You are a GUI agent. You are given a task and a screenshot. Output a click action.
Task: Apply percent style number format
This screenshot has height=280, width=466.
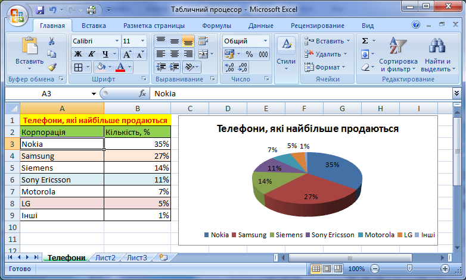(x=249, y=54)
